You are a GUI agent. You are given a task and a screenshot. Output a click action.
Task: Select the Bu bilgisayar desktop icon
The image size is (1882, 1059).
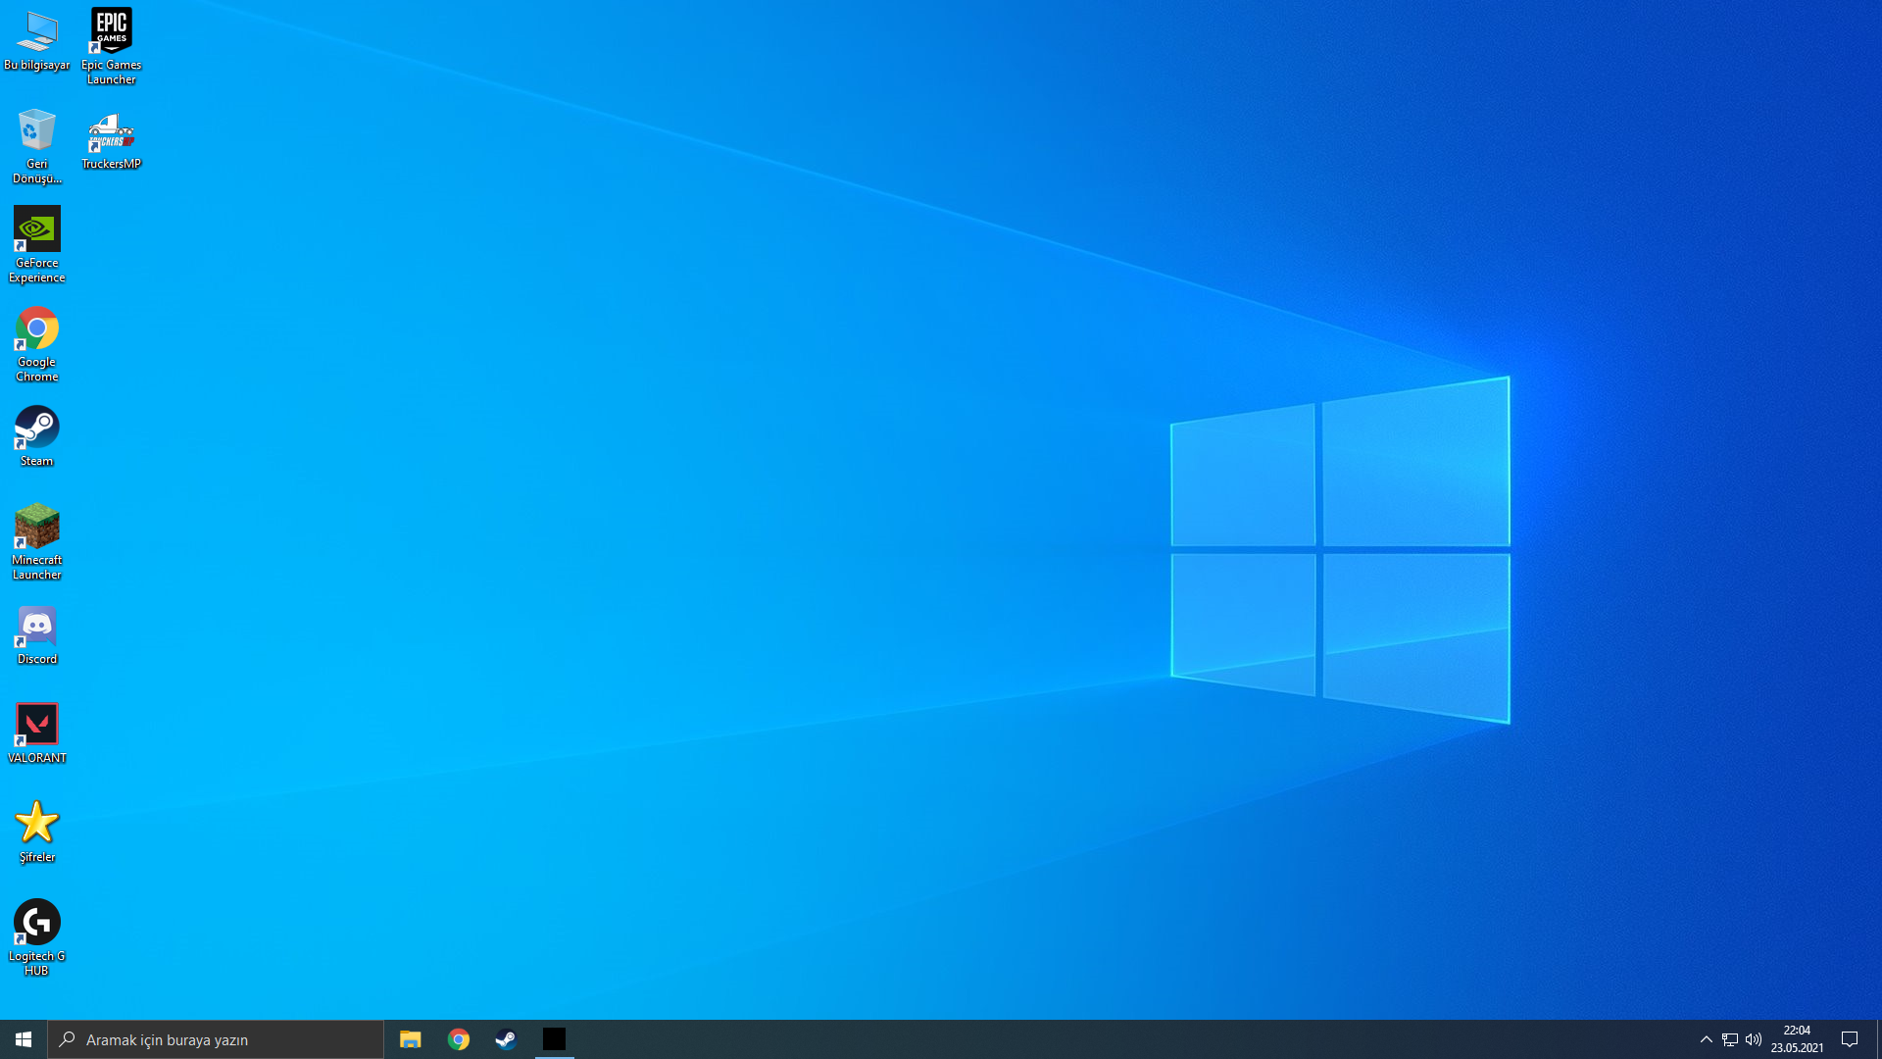[37, 33]
